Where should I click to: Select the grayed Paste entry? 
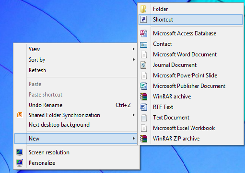pos(75,84)
